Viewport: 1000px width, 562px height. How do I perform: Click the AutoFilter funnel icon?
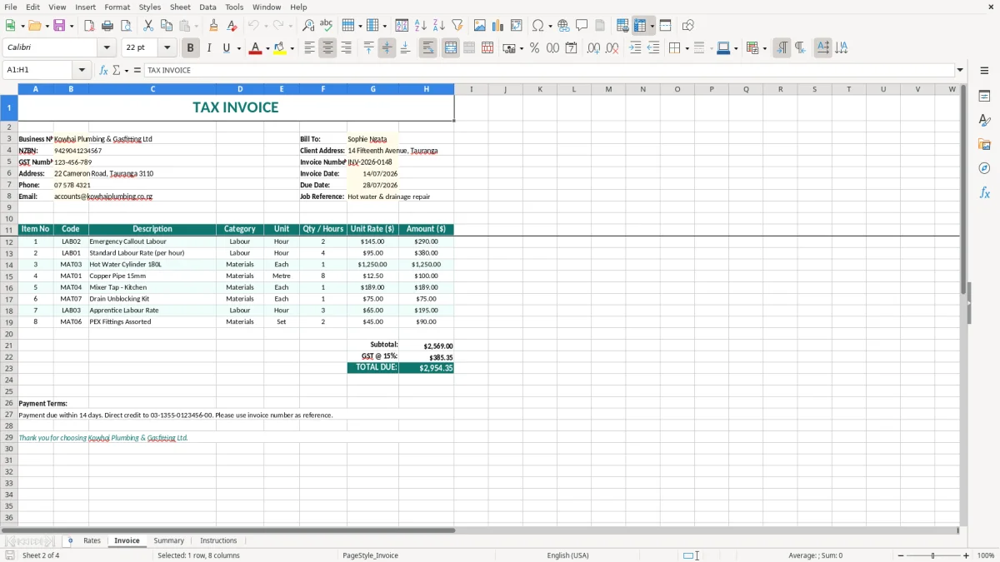(x=457, y=26)
